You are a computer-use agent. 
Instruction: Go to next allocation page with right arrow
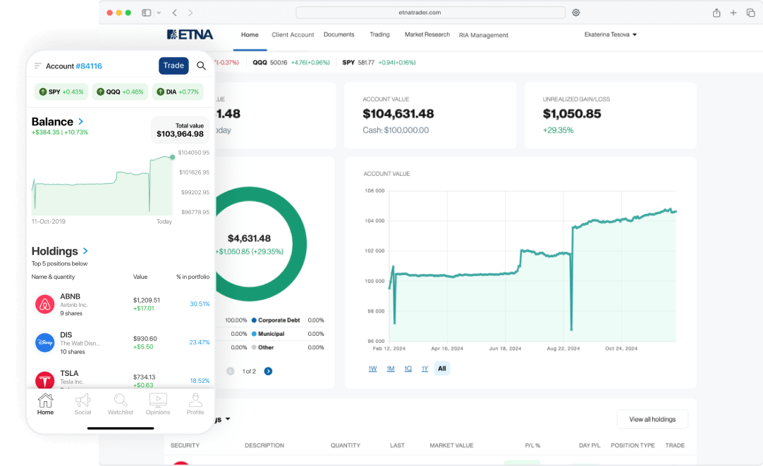[268, 371]
